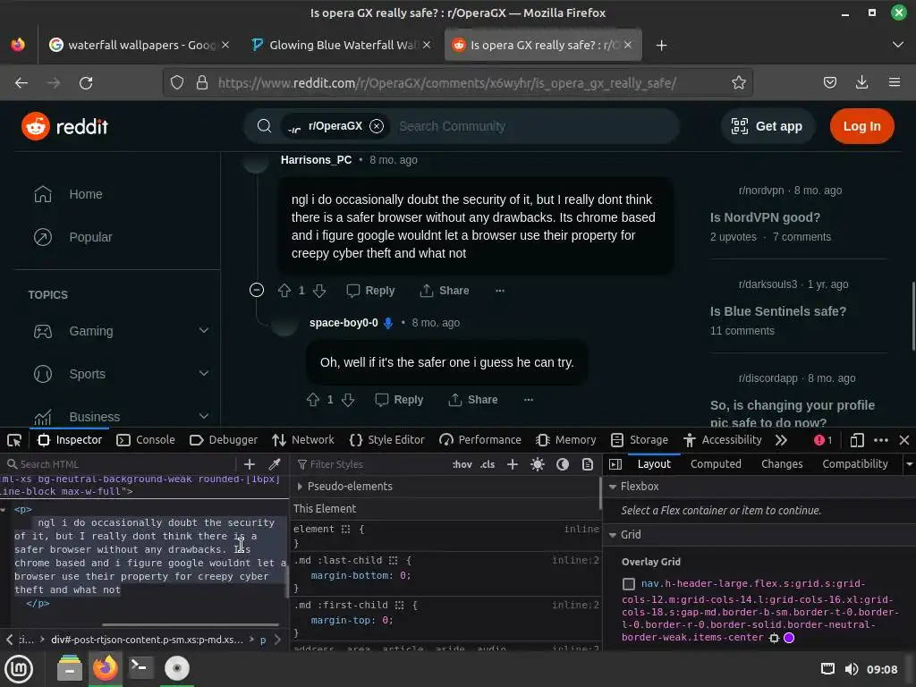Open more options on Harrisons_PC comment
The image size is (916, 687).
(500, 291)
